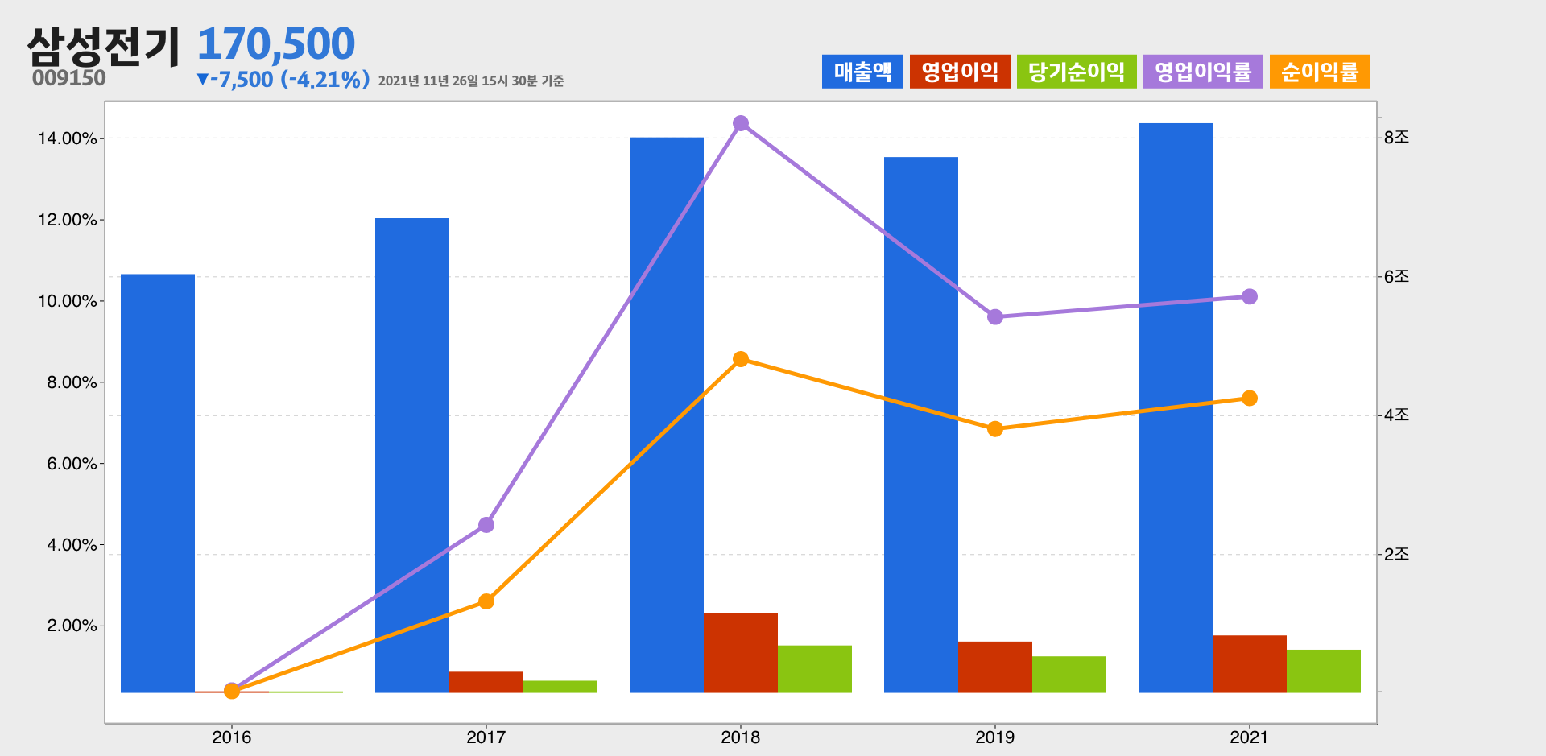Click the 2021 x-axis label
The image size is (1546, 756).
[1250, 737]
